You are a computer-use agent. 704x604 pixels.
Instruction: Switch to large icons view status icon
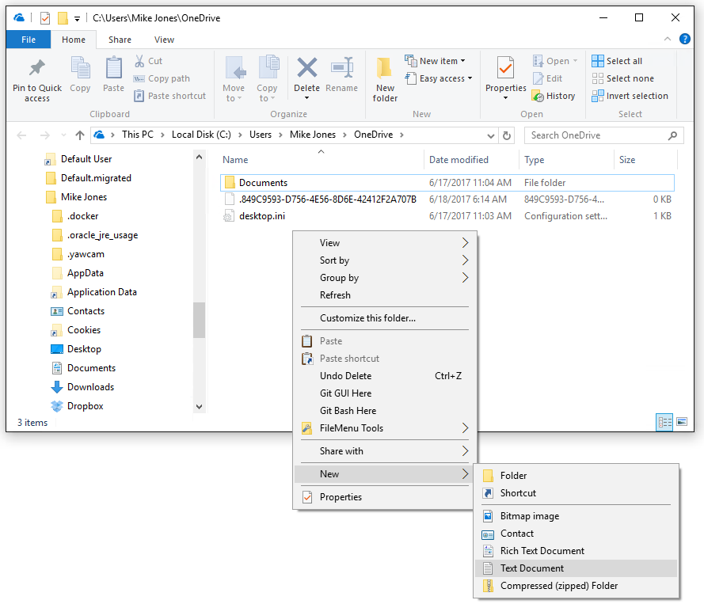[682, 422]
